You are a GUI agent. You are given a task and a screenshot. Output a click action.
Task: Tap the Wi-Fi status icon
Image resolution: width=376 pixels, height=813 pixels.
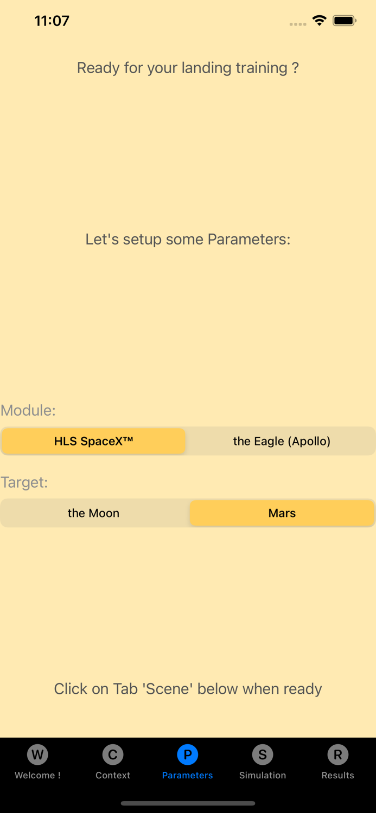coord(319,20)
